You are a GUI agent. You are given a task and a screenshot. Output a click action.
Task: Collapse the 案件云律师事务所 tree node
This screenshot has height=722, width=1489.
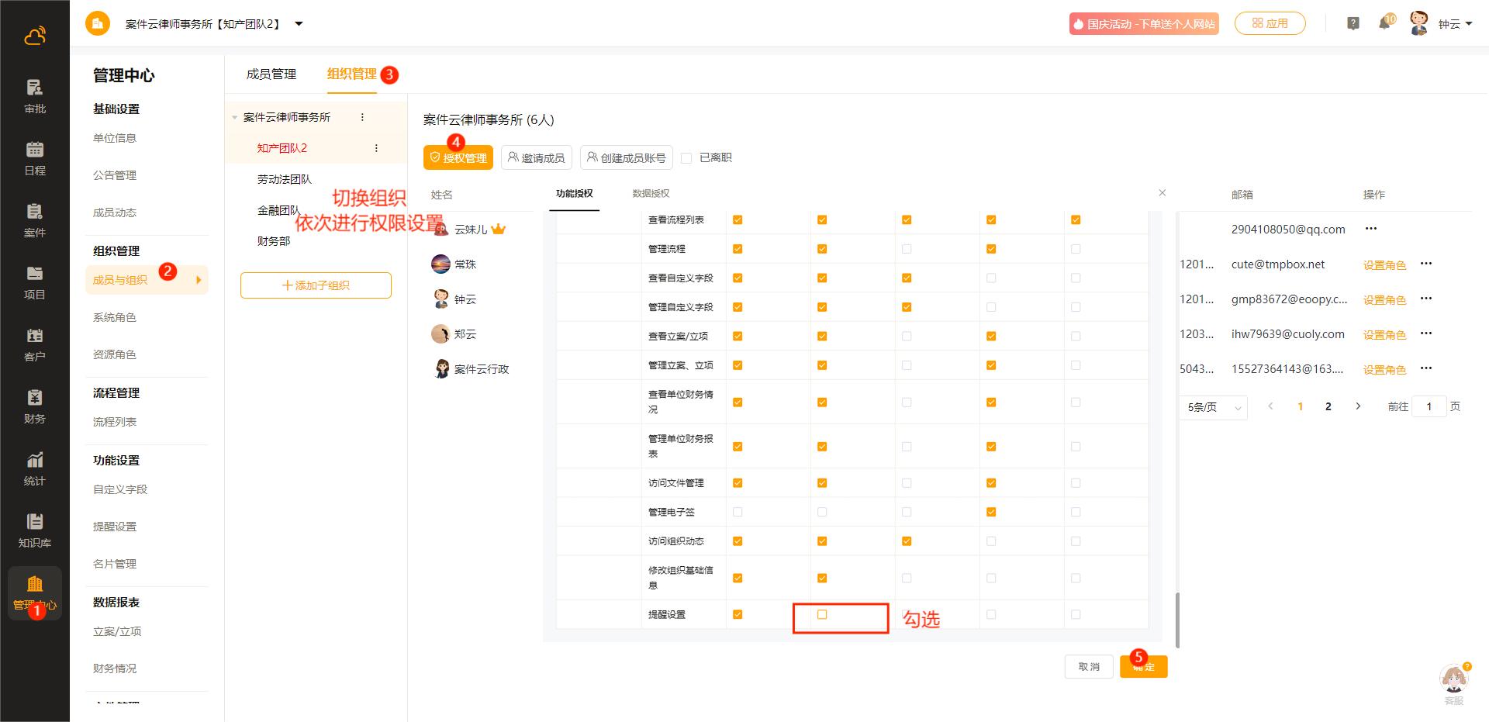234,118
